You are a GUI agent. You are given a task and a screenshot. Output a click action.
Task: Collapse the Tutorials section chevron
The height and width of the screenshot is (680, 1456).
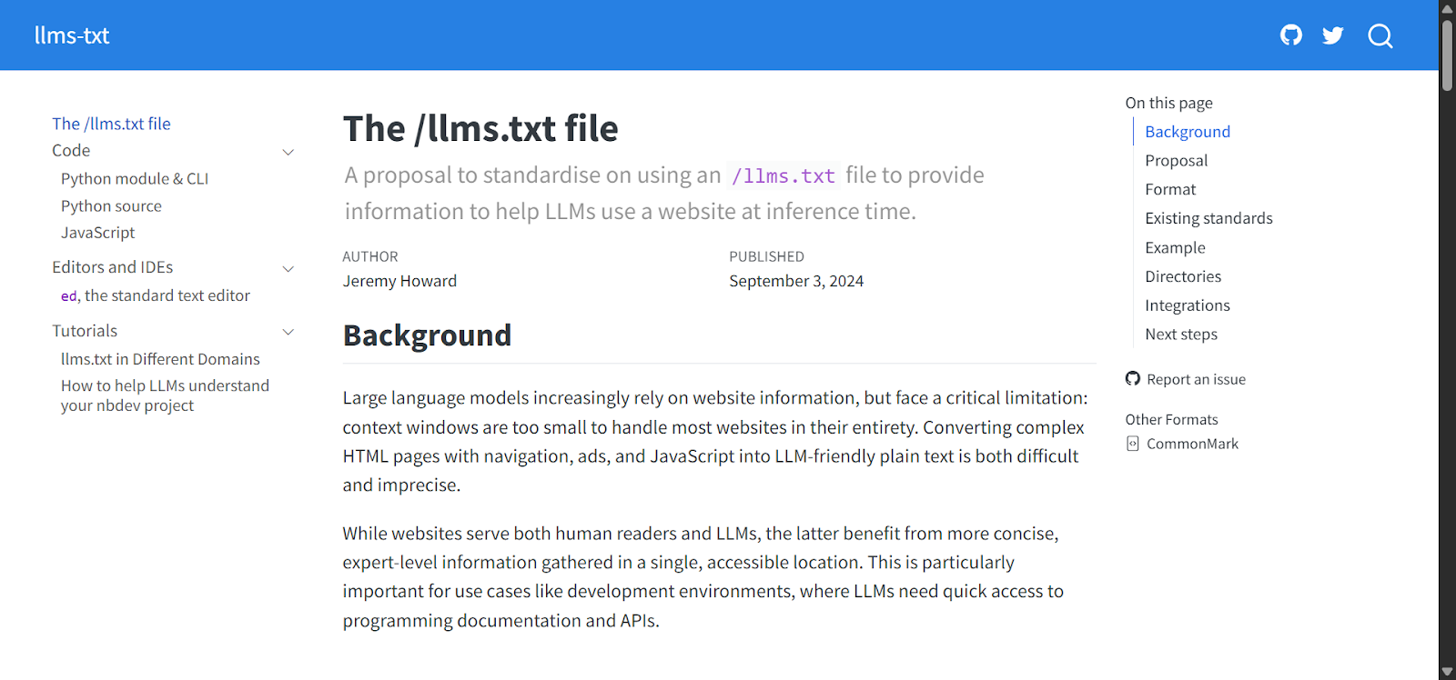[288, 331]
